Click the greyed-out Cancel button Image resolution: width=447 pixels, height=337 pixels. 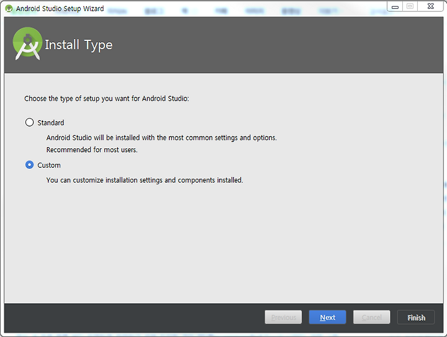point(371,317)
